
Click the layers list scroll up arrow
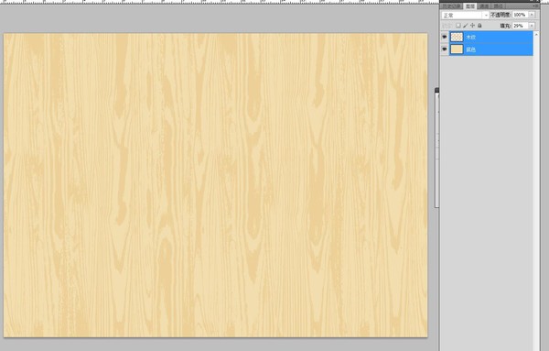click(x=536, y=34)
